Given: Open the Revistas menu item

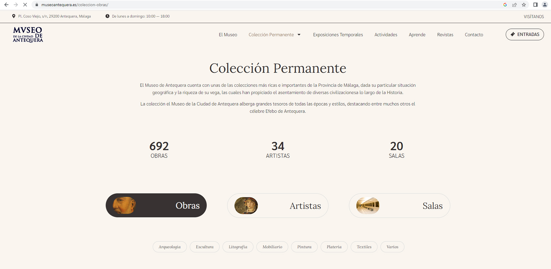Looking at the screenshot, I should coord(445,35).
